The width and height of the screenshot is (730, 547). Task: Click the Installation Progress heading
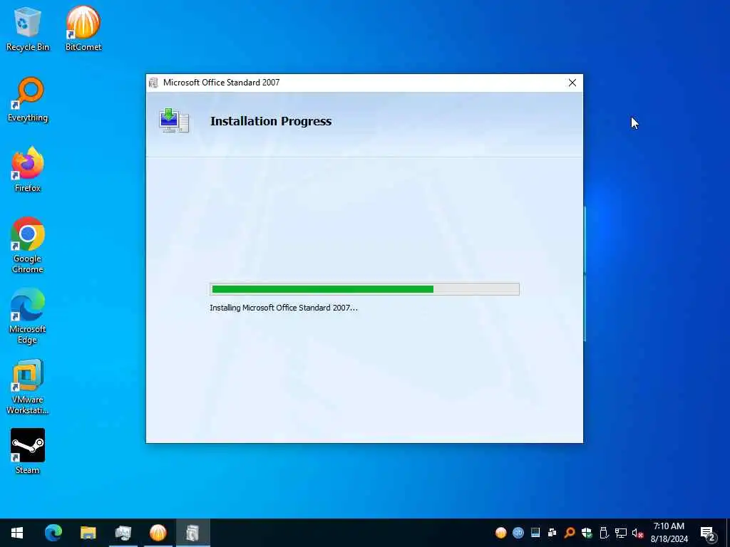271,121
